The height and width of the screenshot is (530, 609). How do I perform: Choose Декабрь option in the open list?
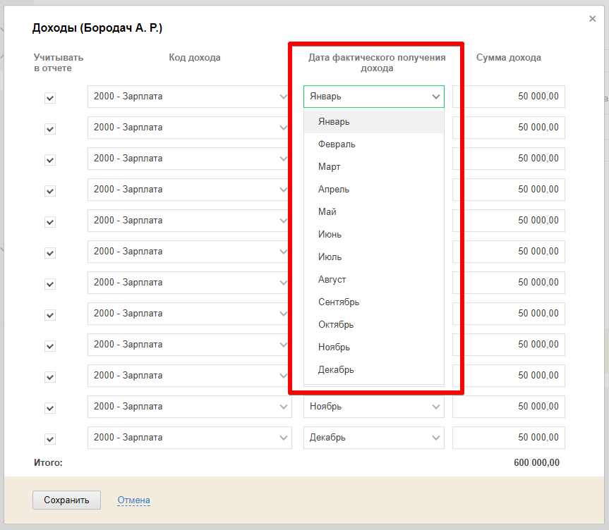click(373, 369)
